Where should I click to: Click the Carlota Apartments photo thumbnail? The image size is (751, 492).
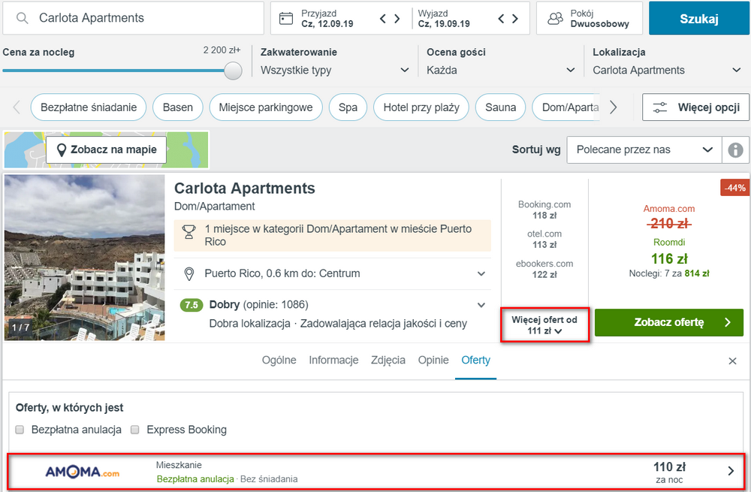click(85, 257)
